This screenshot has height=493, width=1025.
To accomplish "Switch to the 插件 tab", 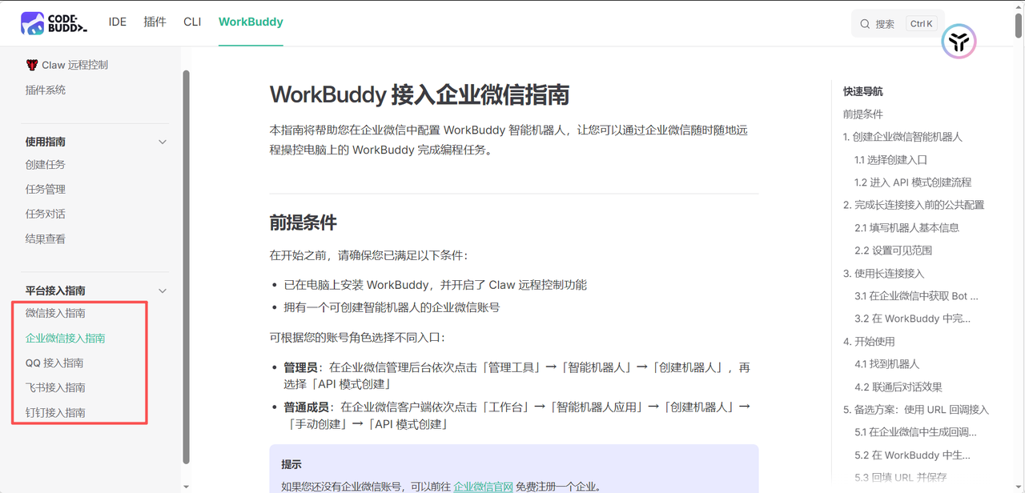I will 155,22.
